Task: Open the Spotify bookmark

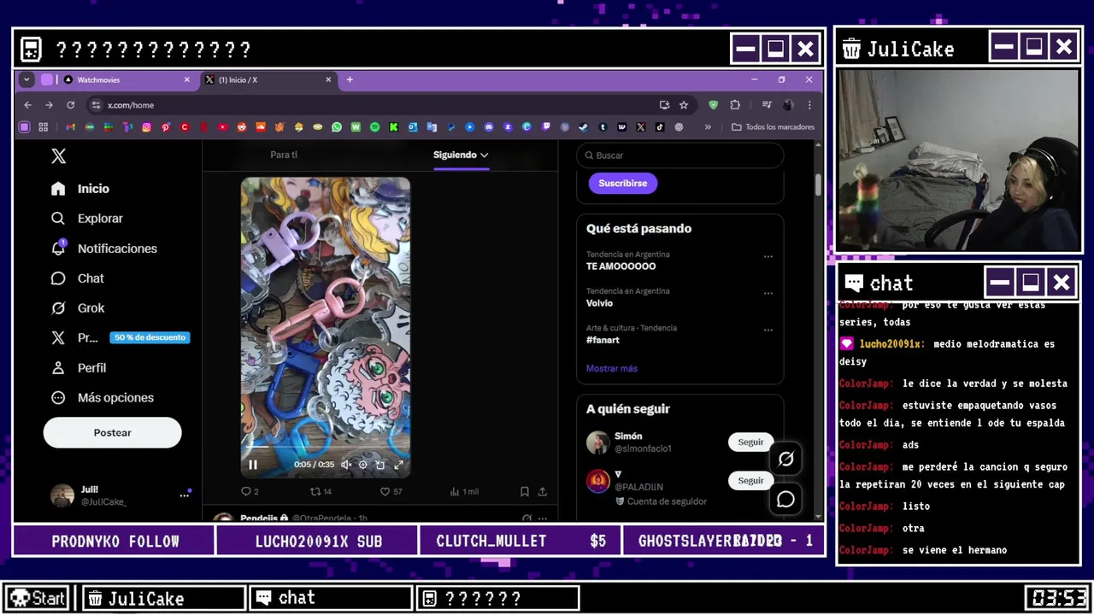Action: [375, 127]
